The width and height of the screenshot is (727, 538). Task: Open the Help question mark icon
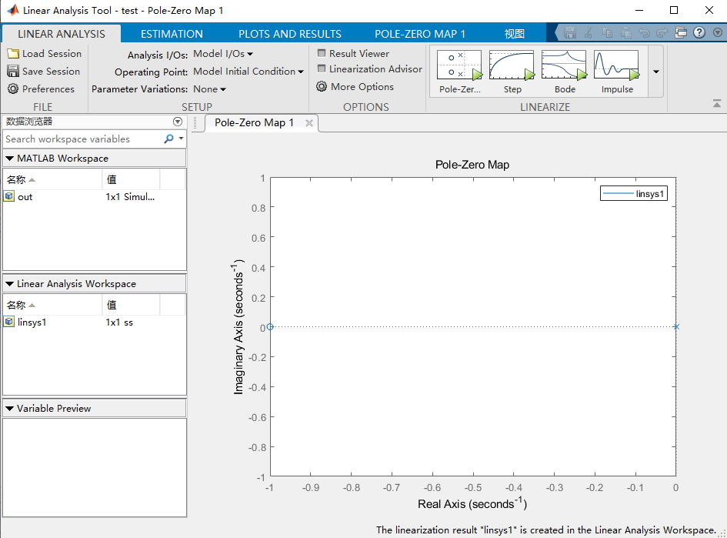click(699, 32)
